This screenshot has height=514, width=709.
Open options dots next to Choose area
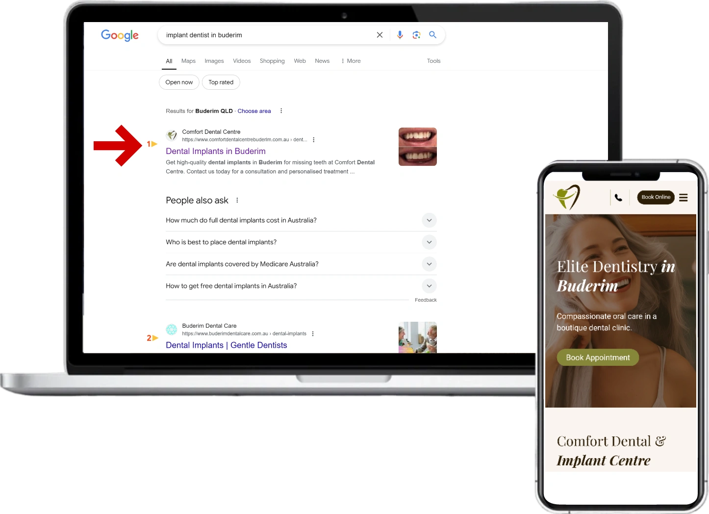coord(281,111)
